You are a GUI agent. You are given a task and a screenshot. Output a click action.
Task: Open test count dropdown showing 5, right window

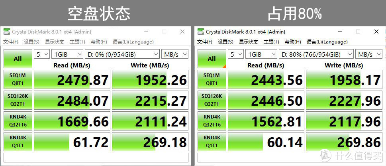[235, 54]
